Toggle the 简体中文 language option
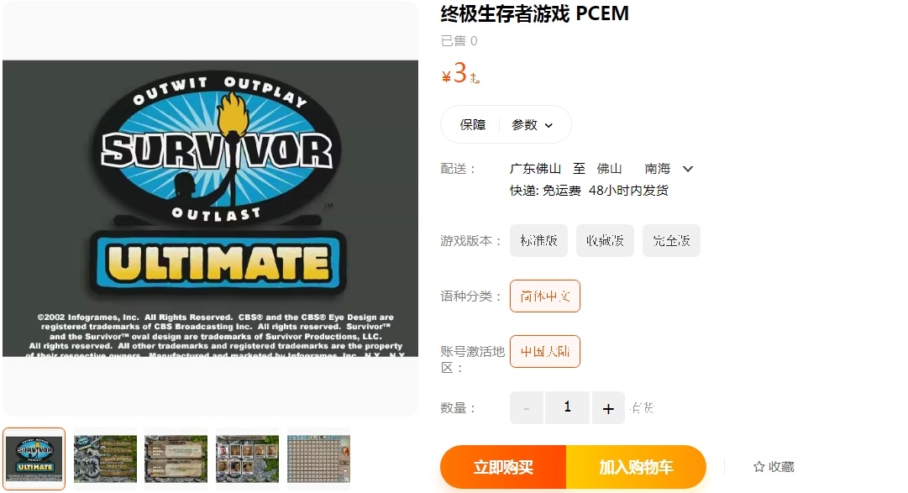This screenshot has height=493, width=908. 545,296
